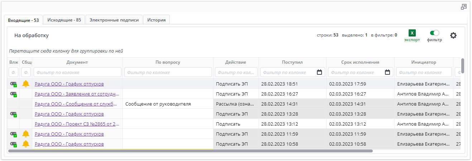Click the Excel export icon

point(412,33)
